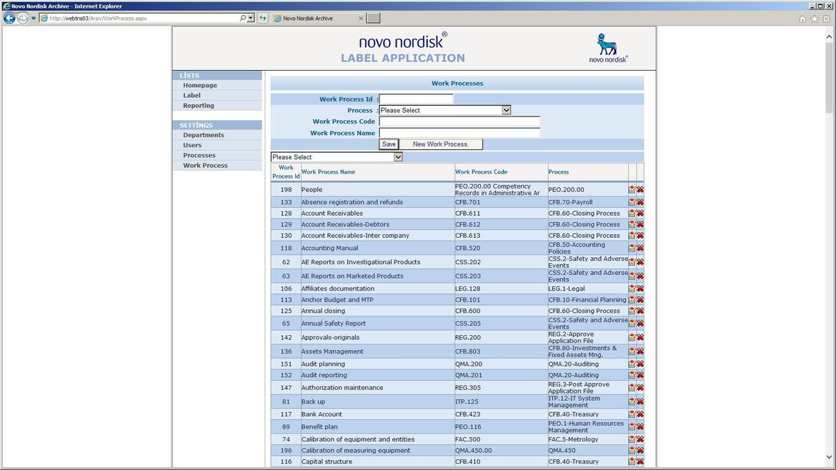
Task: Open the Homepage menu item
Action: click(200, 85)
